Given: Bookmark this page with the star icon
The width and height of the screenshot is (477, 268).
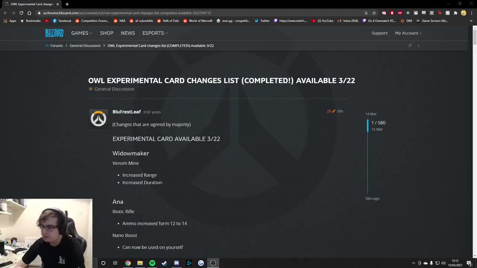Looking at the screenshot, I should (374, 12).
